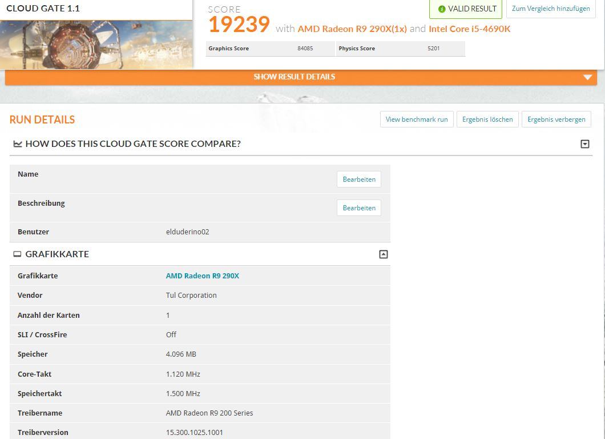The width and height of the screenshot is (605, 439).
Task: Collapse the Grafikkarte section arrow box
Action: pyautogui.click(x=383, y=254)
